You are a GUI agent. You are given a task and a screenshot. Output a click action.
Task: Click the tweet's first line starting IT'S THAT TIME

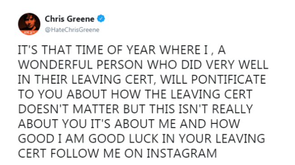122,50
